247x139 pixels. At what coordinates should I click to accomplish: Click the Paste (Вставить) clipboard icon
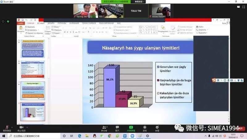pyautogui.click(x=20, y=29)
